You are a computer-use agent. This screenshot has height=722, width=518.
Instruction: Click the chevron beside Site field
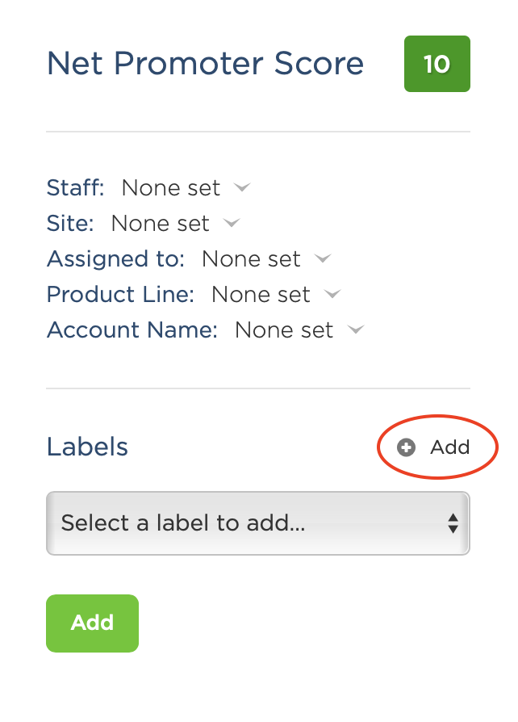click(232, 224)
